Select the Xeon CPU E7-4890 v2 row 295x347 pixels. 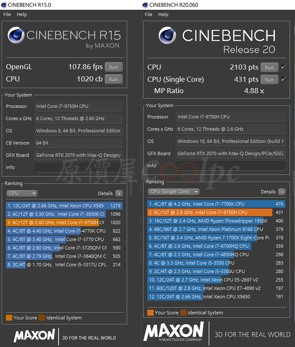pos(216,288)
